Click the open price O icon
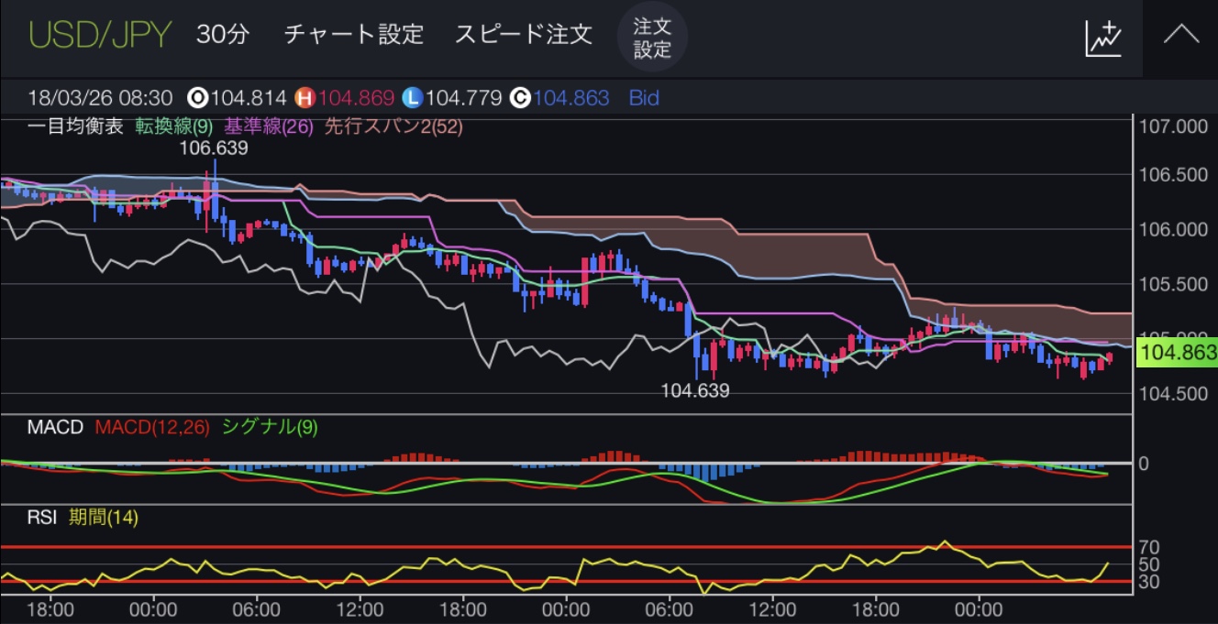 click(196, 97)
